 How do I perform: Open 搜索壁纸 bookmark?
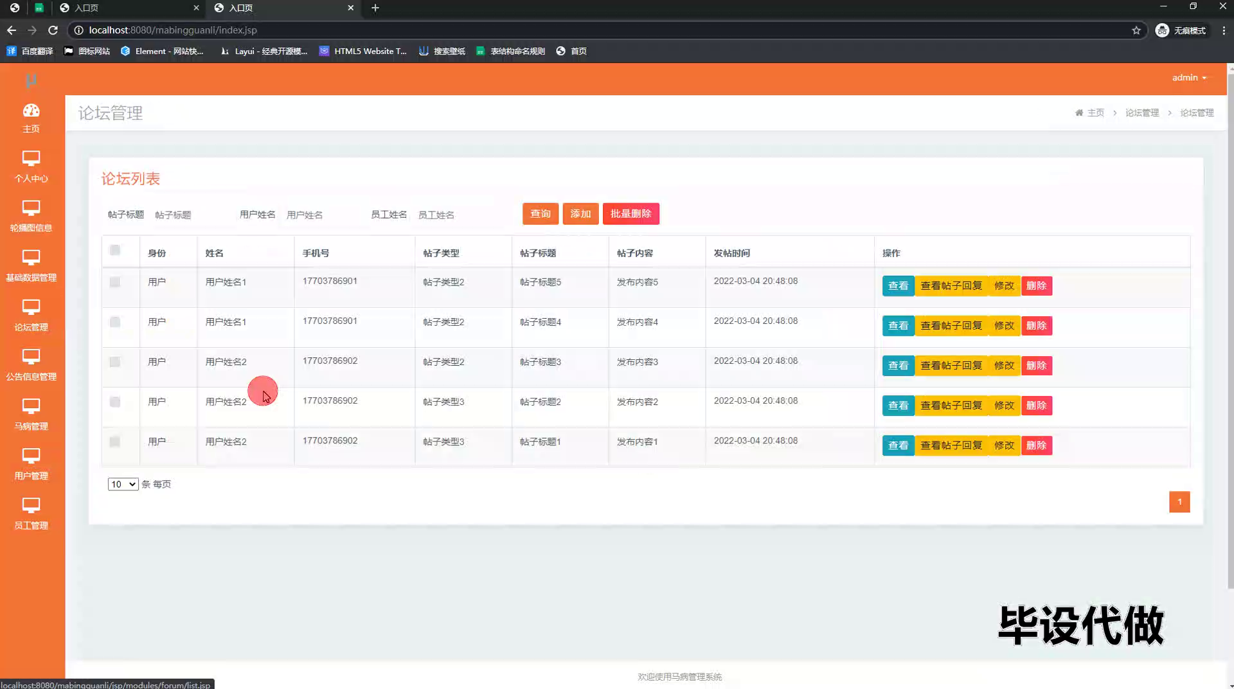[442, 51]
